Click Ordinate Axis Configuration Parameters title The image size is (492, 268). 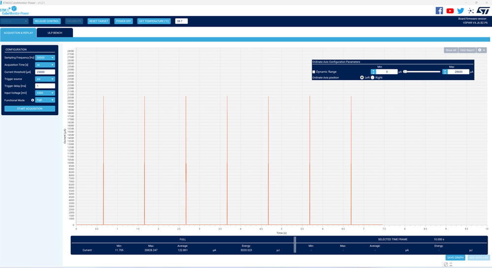tap(336, 62)
